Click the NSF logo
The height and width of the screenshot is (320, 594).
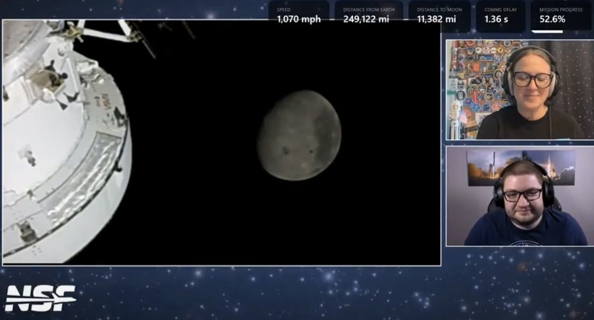tap(41, 298)
